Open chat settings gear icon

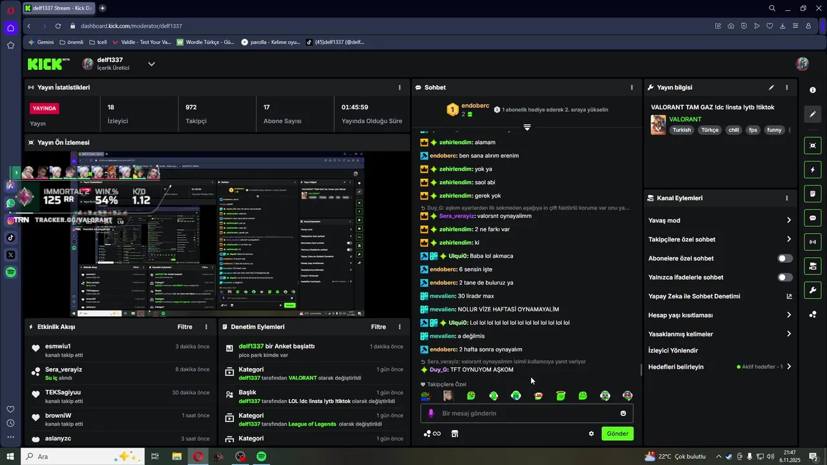click(591, 434)
